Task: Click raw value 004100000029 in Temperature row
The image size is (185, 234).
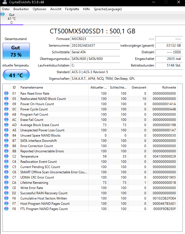Action: coord(164,156)
